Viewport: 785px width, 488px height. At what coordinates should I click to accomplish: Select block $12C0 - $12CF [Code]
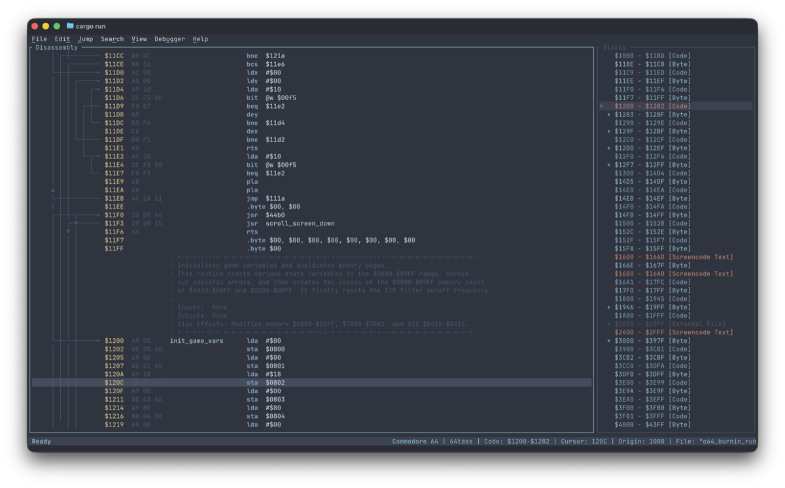(652, 139)
